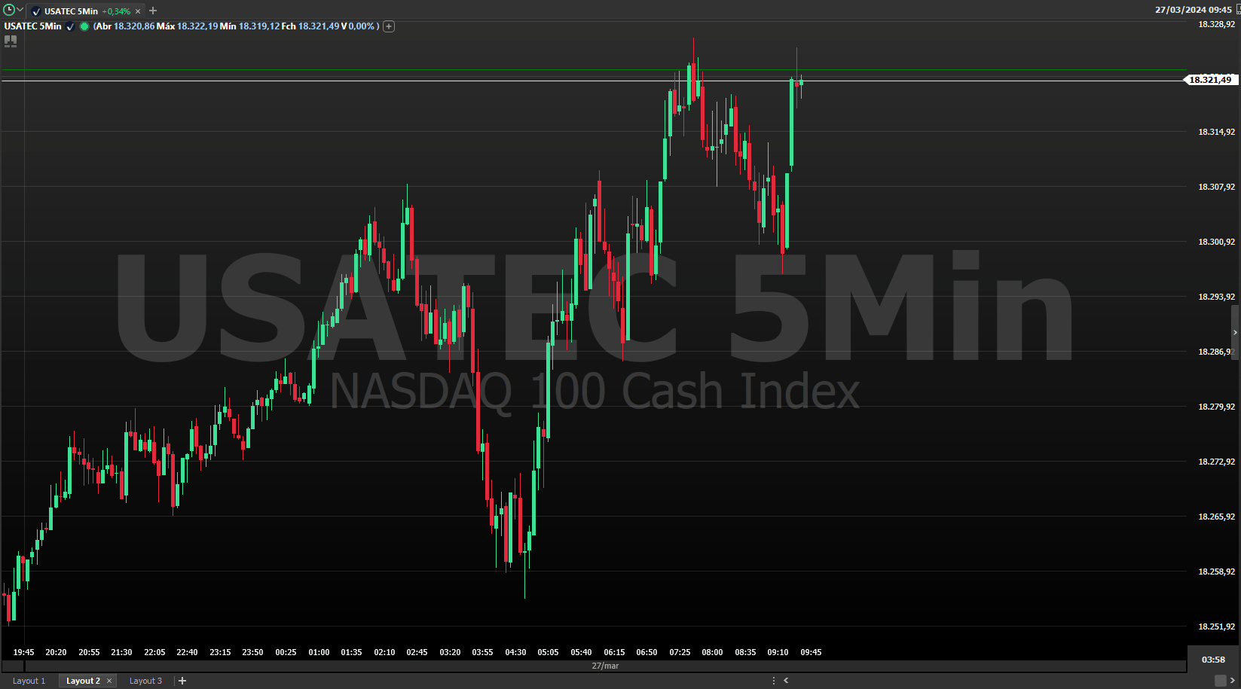The width and height of the screenshot is (1241, 689).
Task: Toggle the checkmark badge next to chart title
Action: tap(70, 26)
